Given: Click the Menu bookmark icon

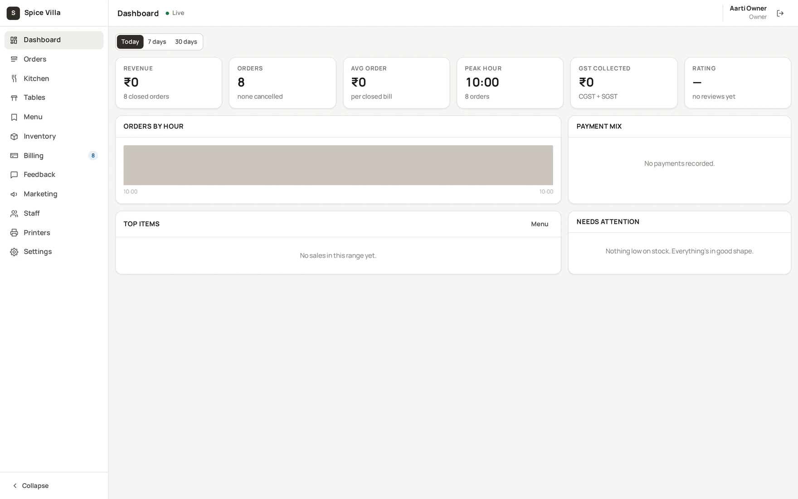Looking at the screenshot, I should pos(14,117).
